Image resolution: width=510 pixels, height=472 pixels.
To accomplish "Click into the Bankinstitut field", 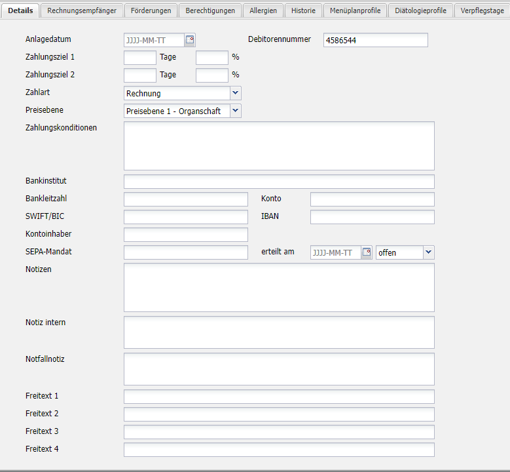I will (279, 182).
